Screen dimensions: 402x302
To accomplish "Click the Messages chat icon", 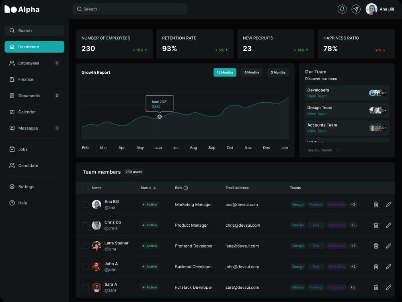I will [12, 128].
